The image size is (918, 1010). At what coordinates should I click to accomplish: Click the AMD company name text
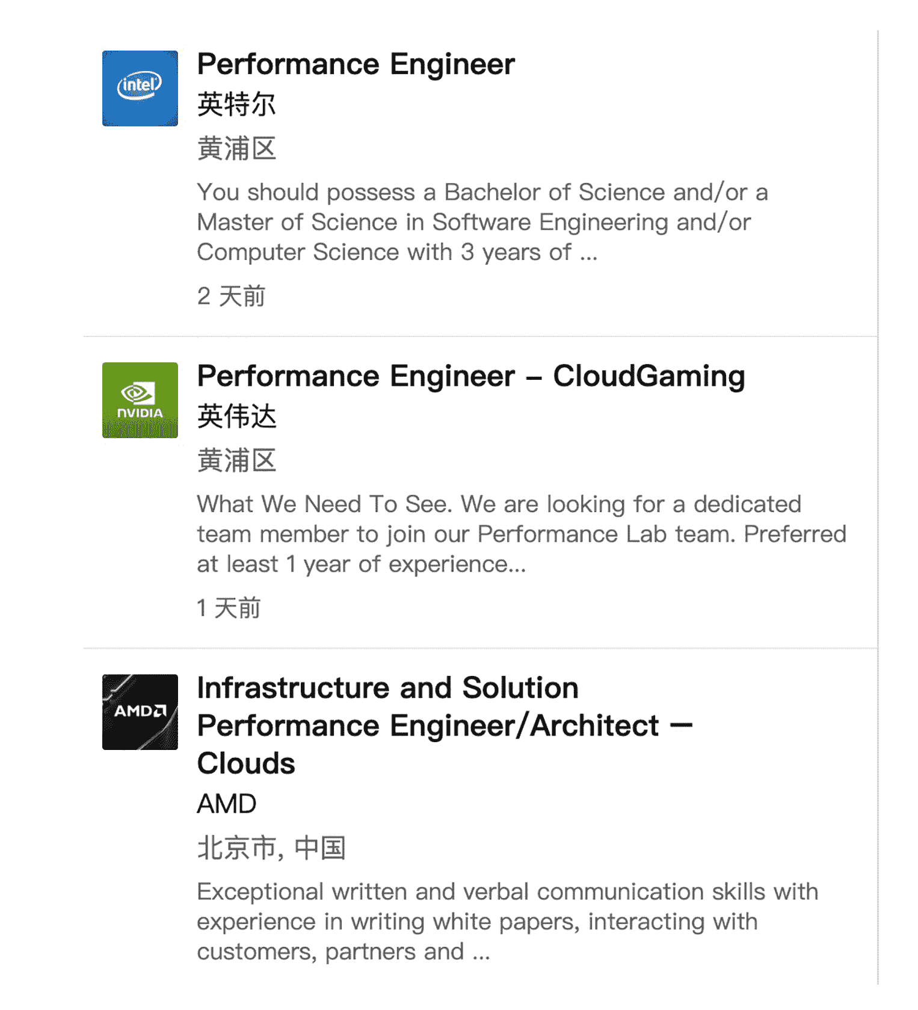point(227,804)
